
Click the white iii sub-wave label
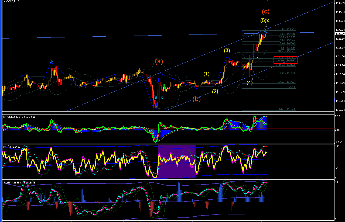(255, 32)
